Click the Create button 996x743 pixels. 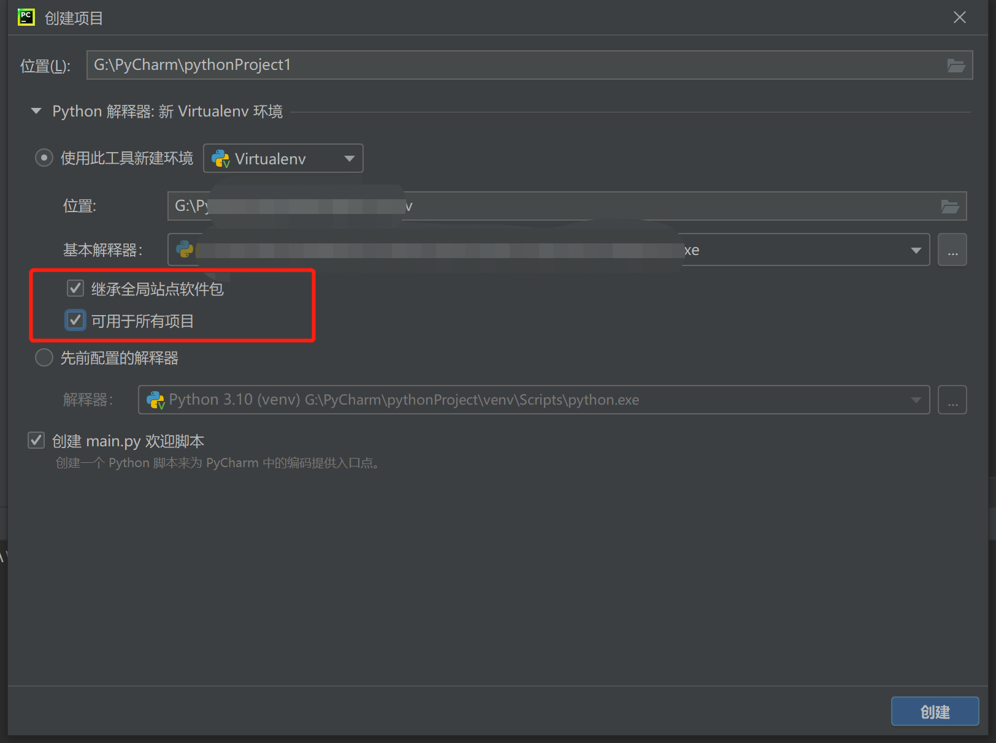pos(935,711)
